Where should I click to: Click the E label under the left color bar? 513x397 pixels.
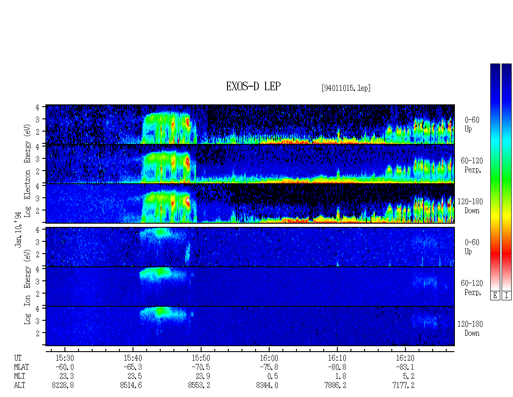[495, 296]
